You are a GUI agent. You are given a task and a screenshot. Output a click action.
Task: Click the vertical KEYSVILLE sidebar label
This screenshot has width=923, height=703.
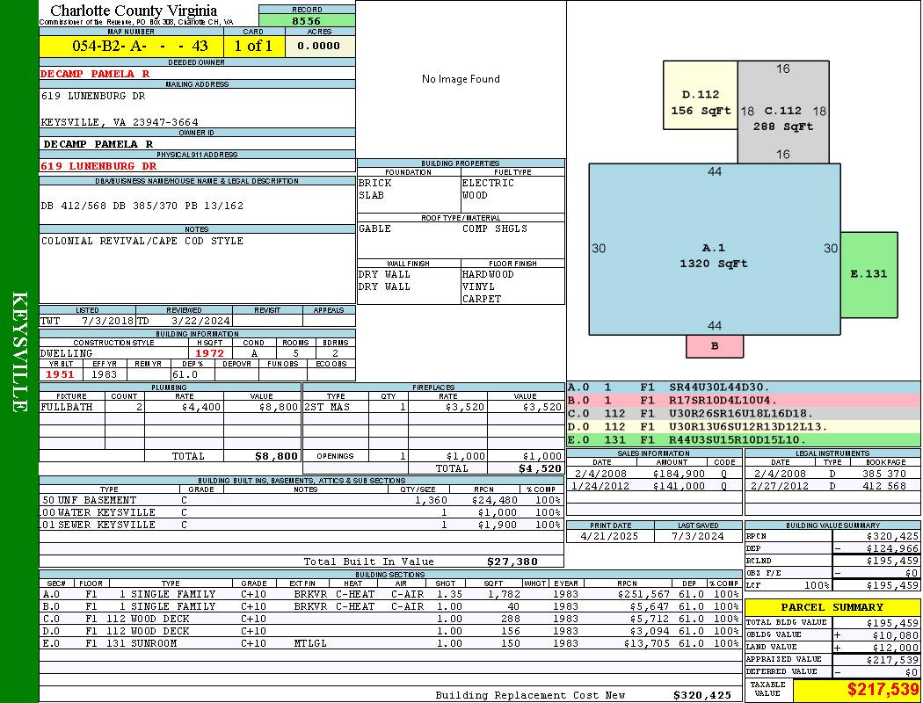click(19, 351)
